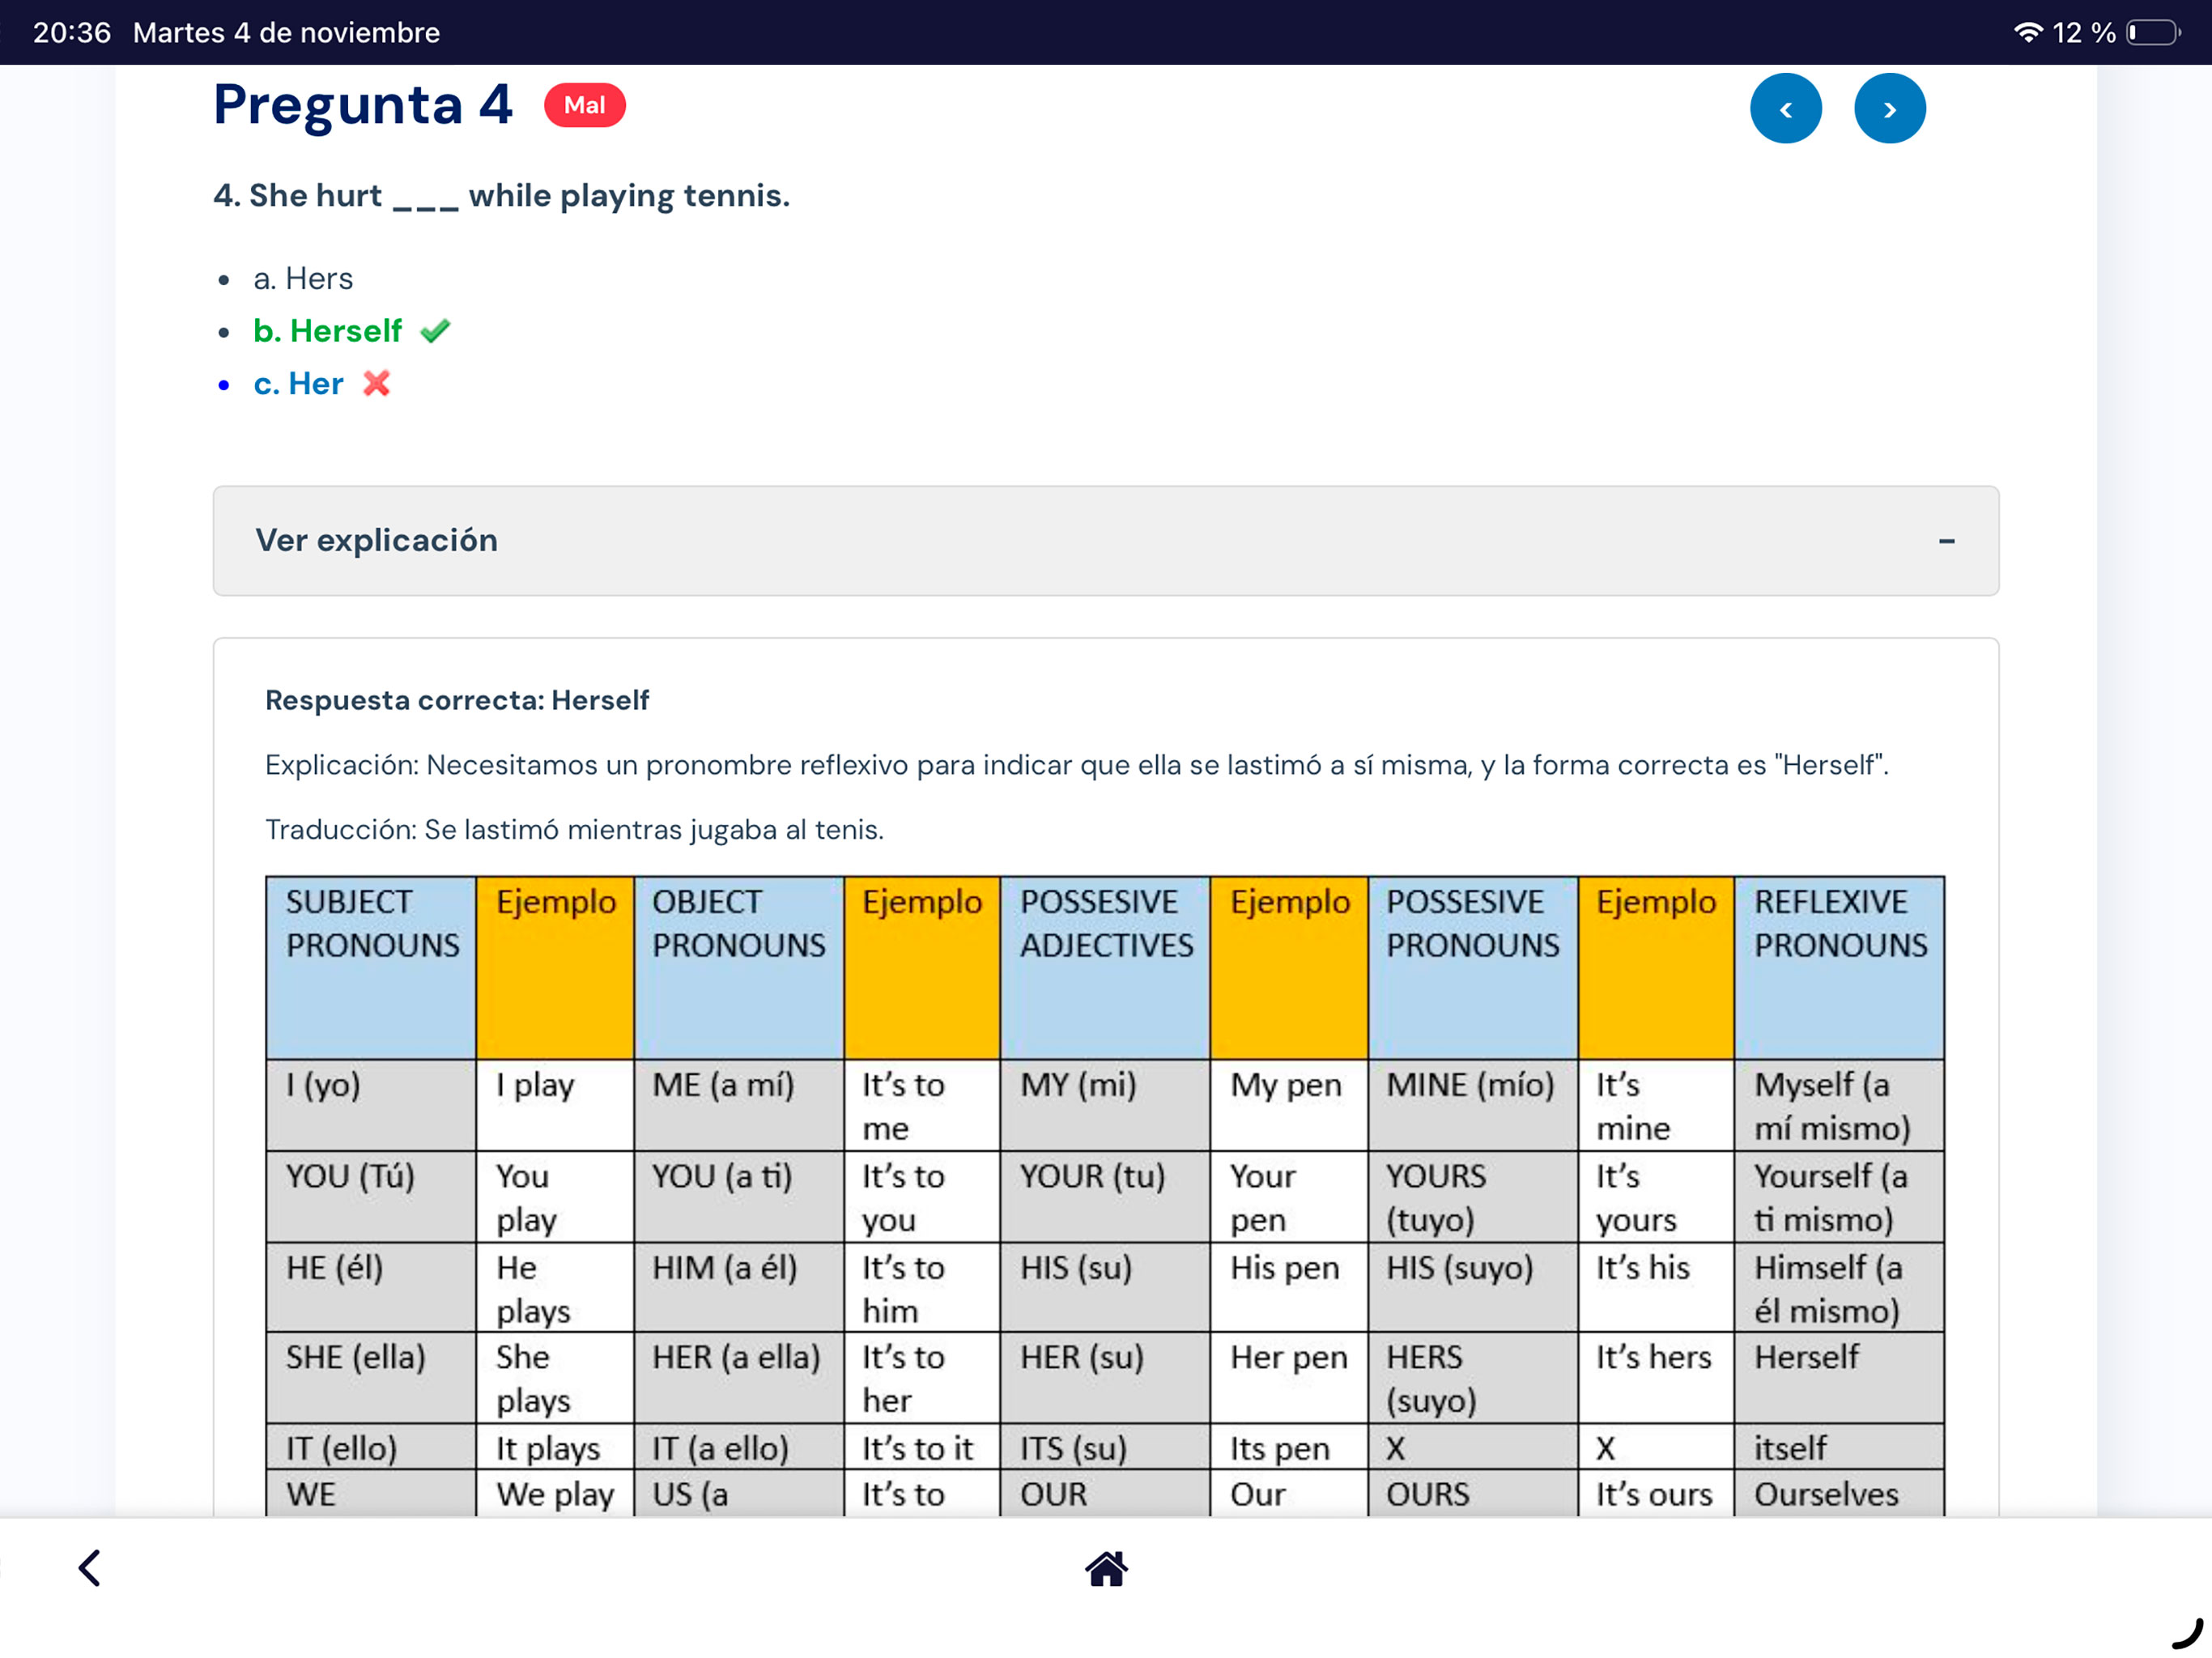
Task: Tap the HERS (suyo) cell
Action: [1472, 1378]
